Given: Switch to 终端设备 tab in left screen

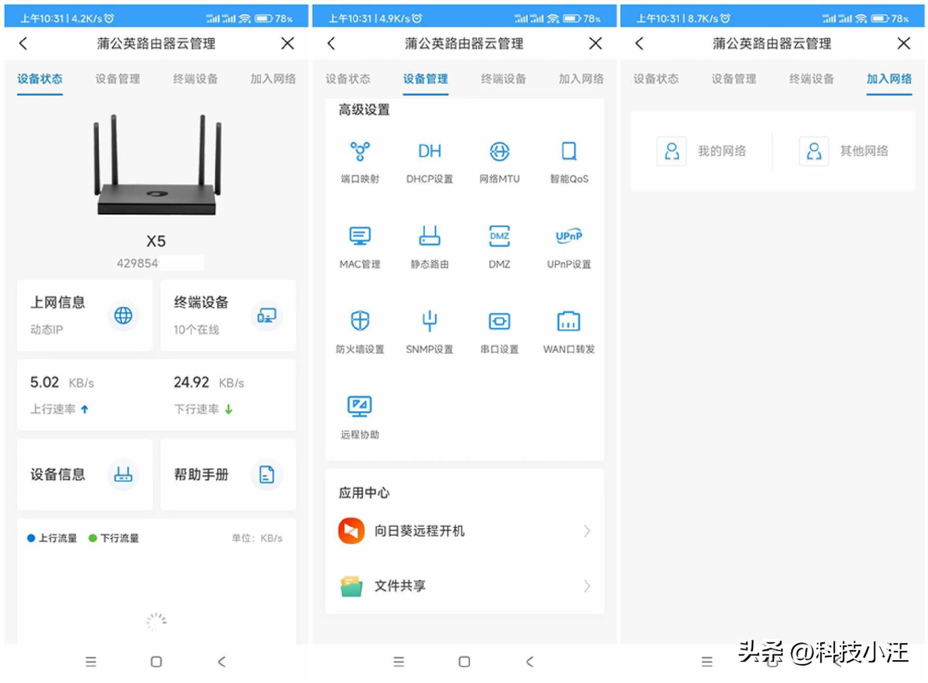Looking at the screenshot, I should 195,79.
